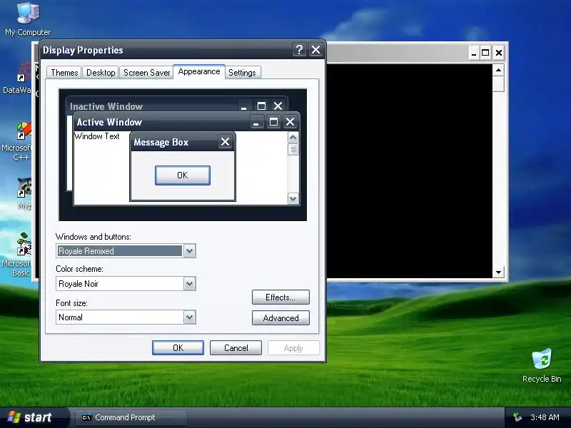The image size is (571, 428).
Task: Click the Display Properties help question-mark button
Action: click(x=299, y=49)
